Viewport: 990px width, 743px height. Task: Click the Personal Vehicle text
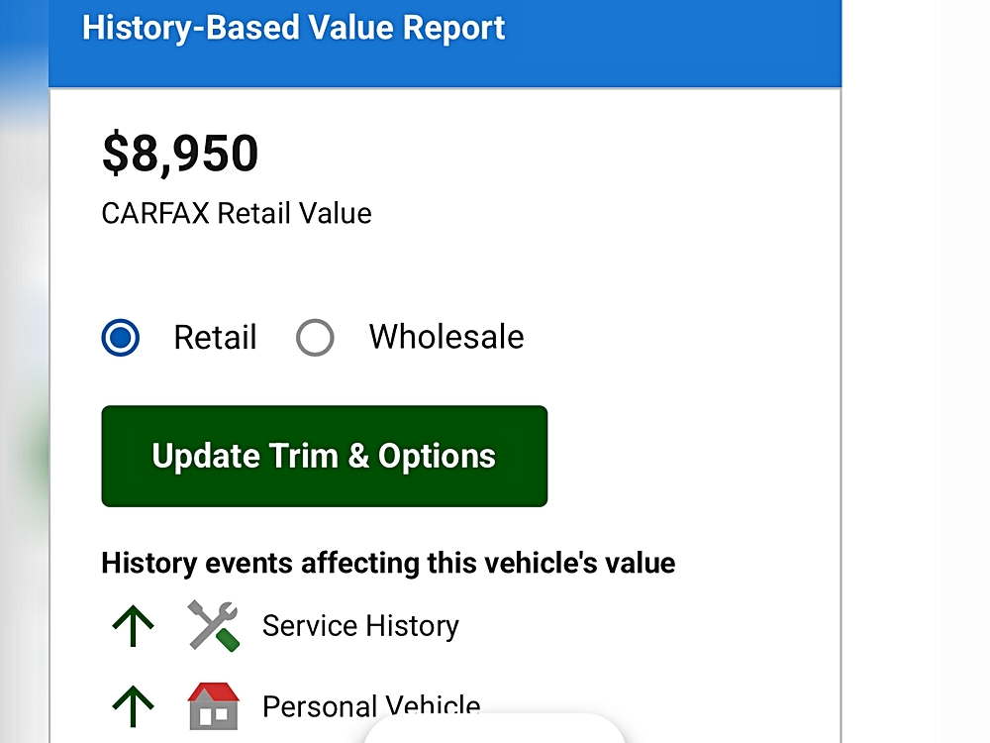pos(371,706)
